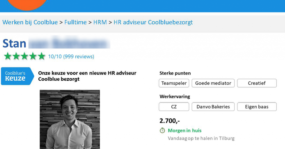Click the fifth green rating star
This screenshot has height=149, width=285.
tap(41, 56)
